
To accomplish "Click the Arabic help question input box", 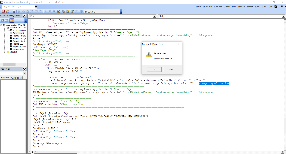I will 18,7.
